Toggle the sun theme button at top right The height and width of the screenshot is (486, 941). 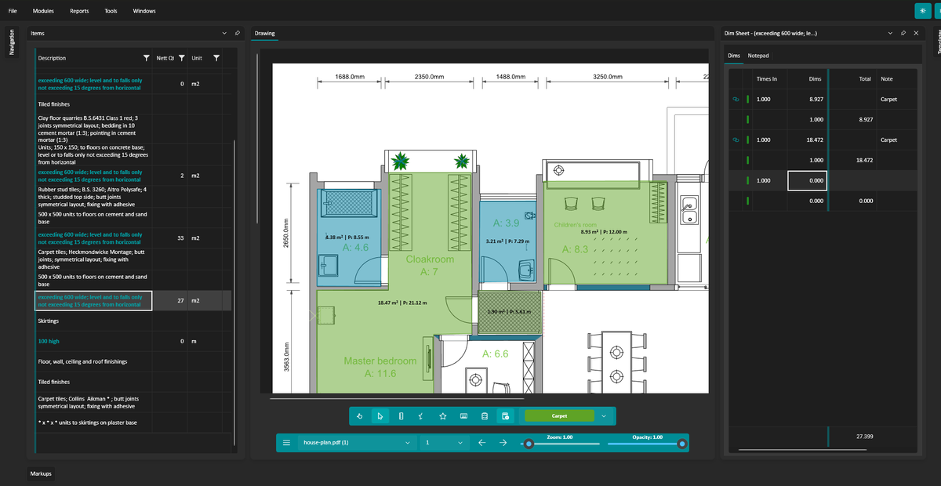click(x=923, y=11)
